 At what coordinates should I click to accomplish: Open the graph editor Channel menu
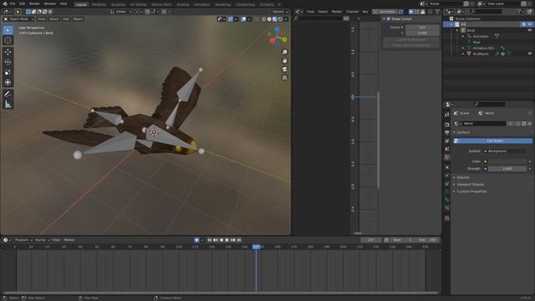[x=352, y=12]
